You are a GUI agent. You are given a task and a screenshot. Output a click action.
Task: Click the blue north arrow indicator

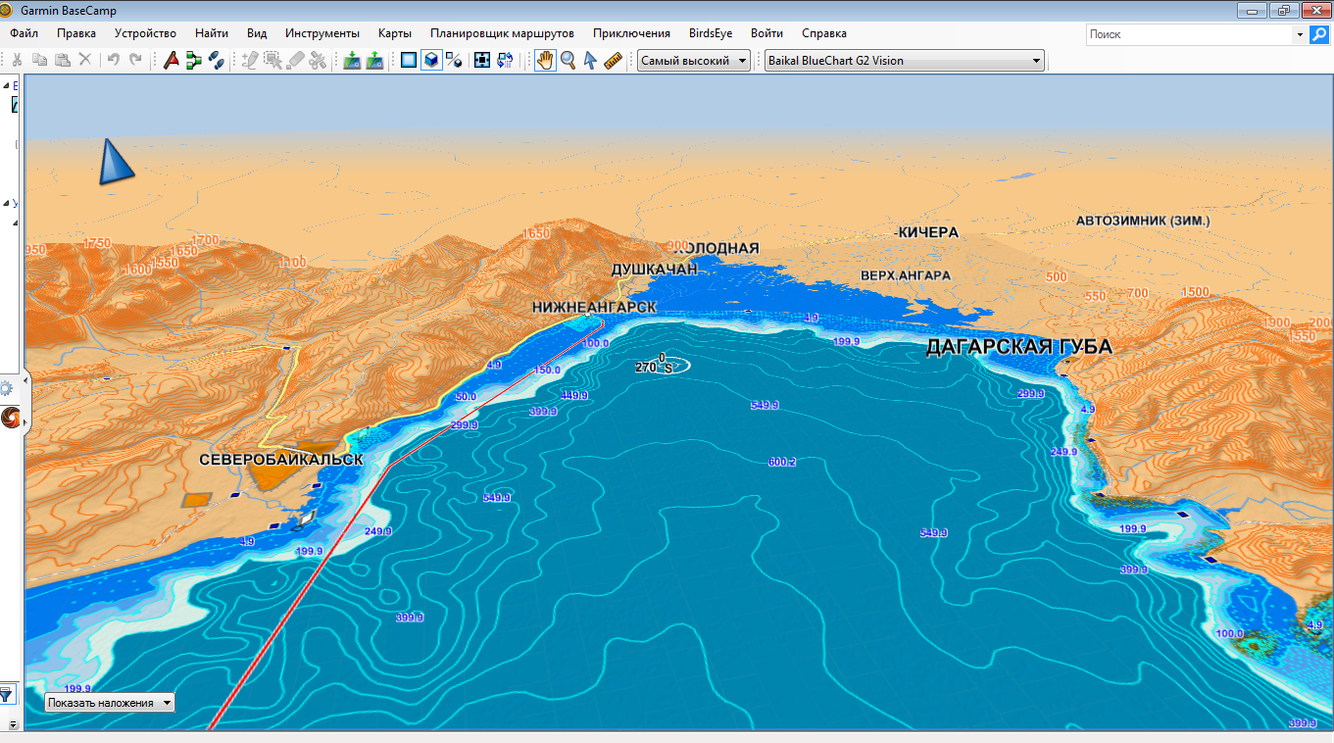(x=115, y=161)
